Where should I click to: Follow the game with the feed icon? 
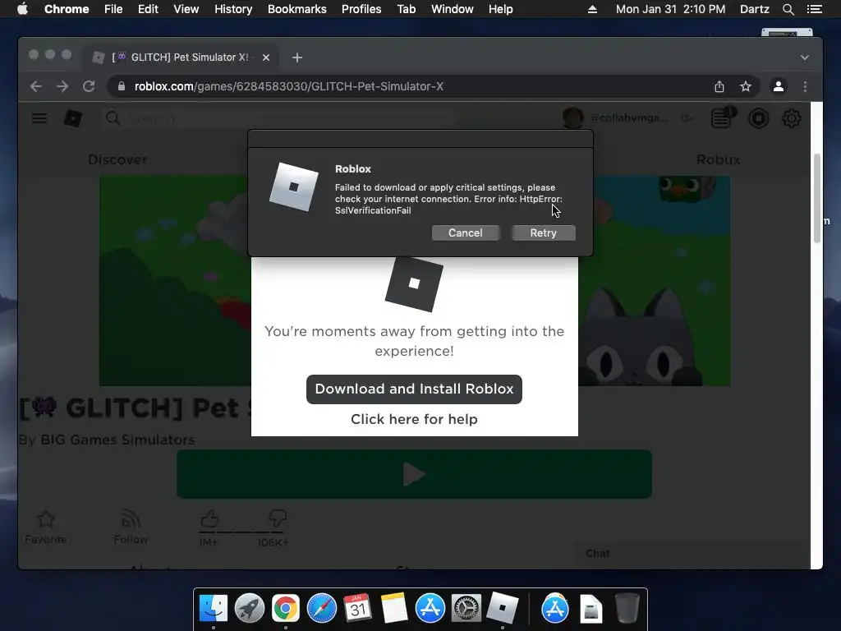(131, 519)
